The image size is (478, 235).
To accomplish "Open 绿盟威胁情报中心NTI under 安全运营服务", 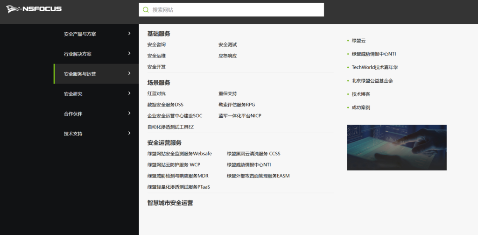I will [x=249, y=164].
